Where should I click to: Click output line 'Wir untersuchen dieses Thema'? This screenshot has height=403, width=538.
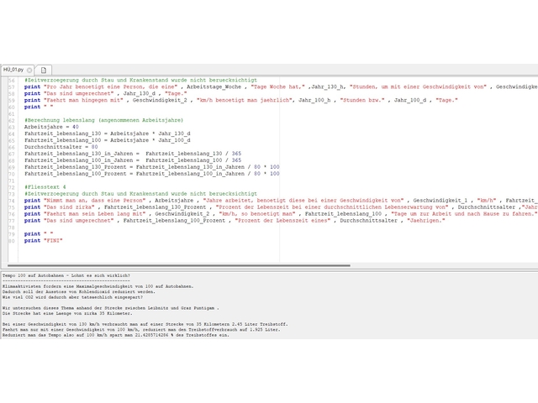[110, 308]
